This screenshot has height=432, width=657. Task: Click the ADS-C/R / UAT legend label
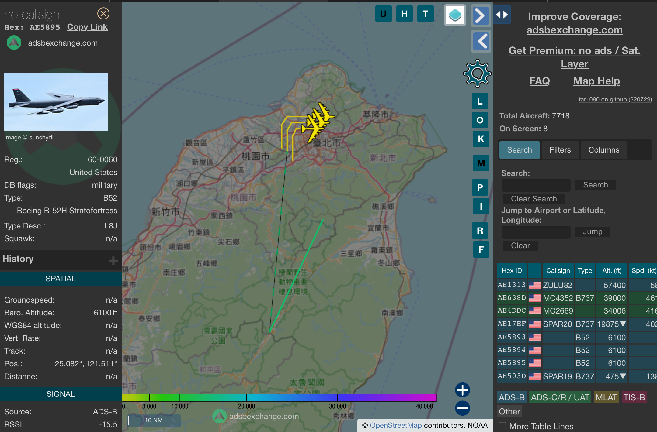[x=560, y=397]
